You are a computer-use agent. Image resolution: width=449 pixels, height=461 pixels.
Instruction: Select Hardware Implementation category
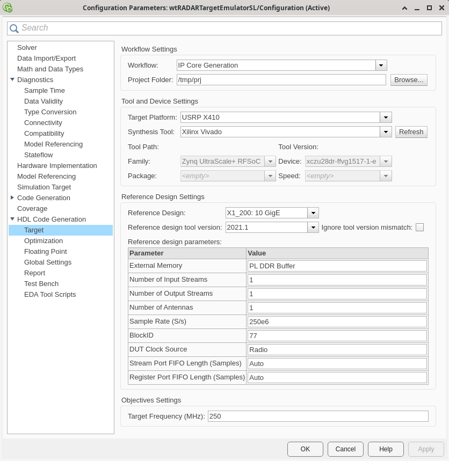coord(57,166)
